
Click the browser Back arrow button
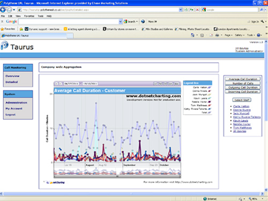[3, 10]
